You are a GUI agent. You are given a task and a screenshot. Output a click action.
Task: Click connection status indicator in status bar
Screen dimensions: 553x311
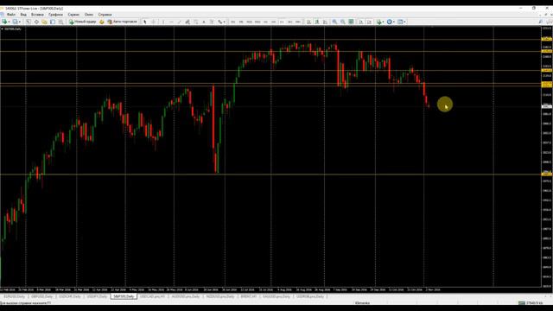[x=531, y=303]
